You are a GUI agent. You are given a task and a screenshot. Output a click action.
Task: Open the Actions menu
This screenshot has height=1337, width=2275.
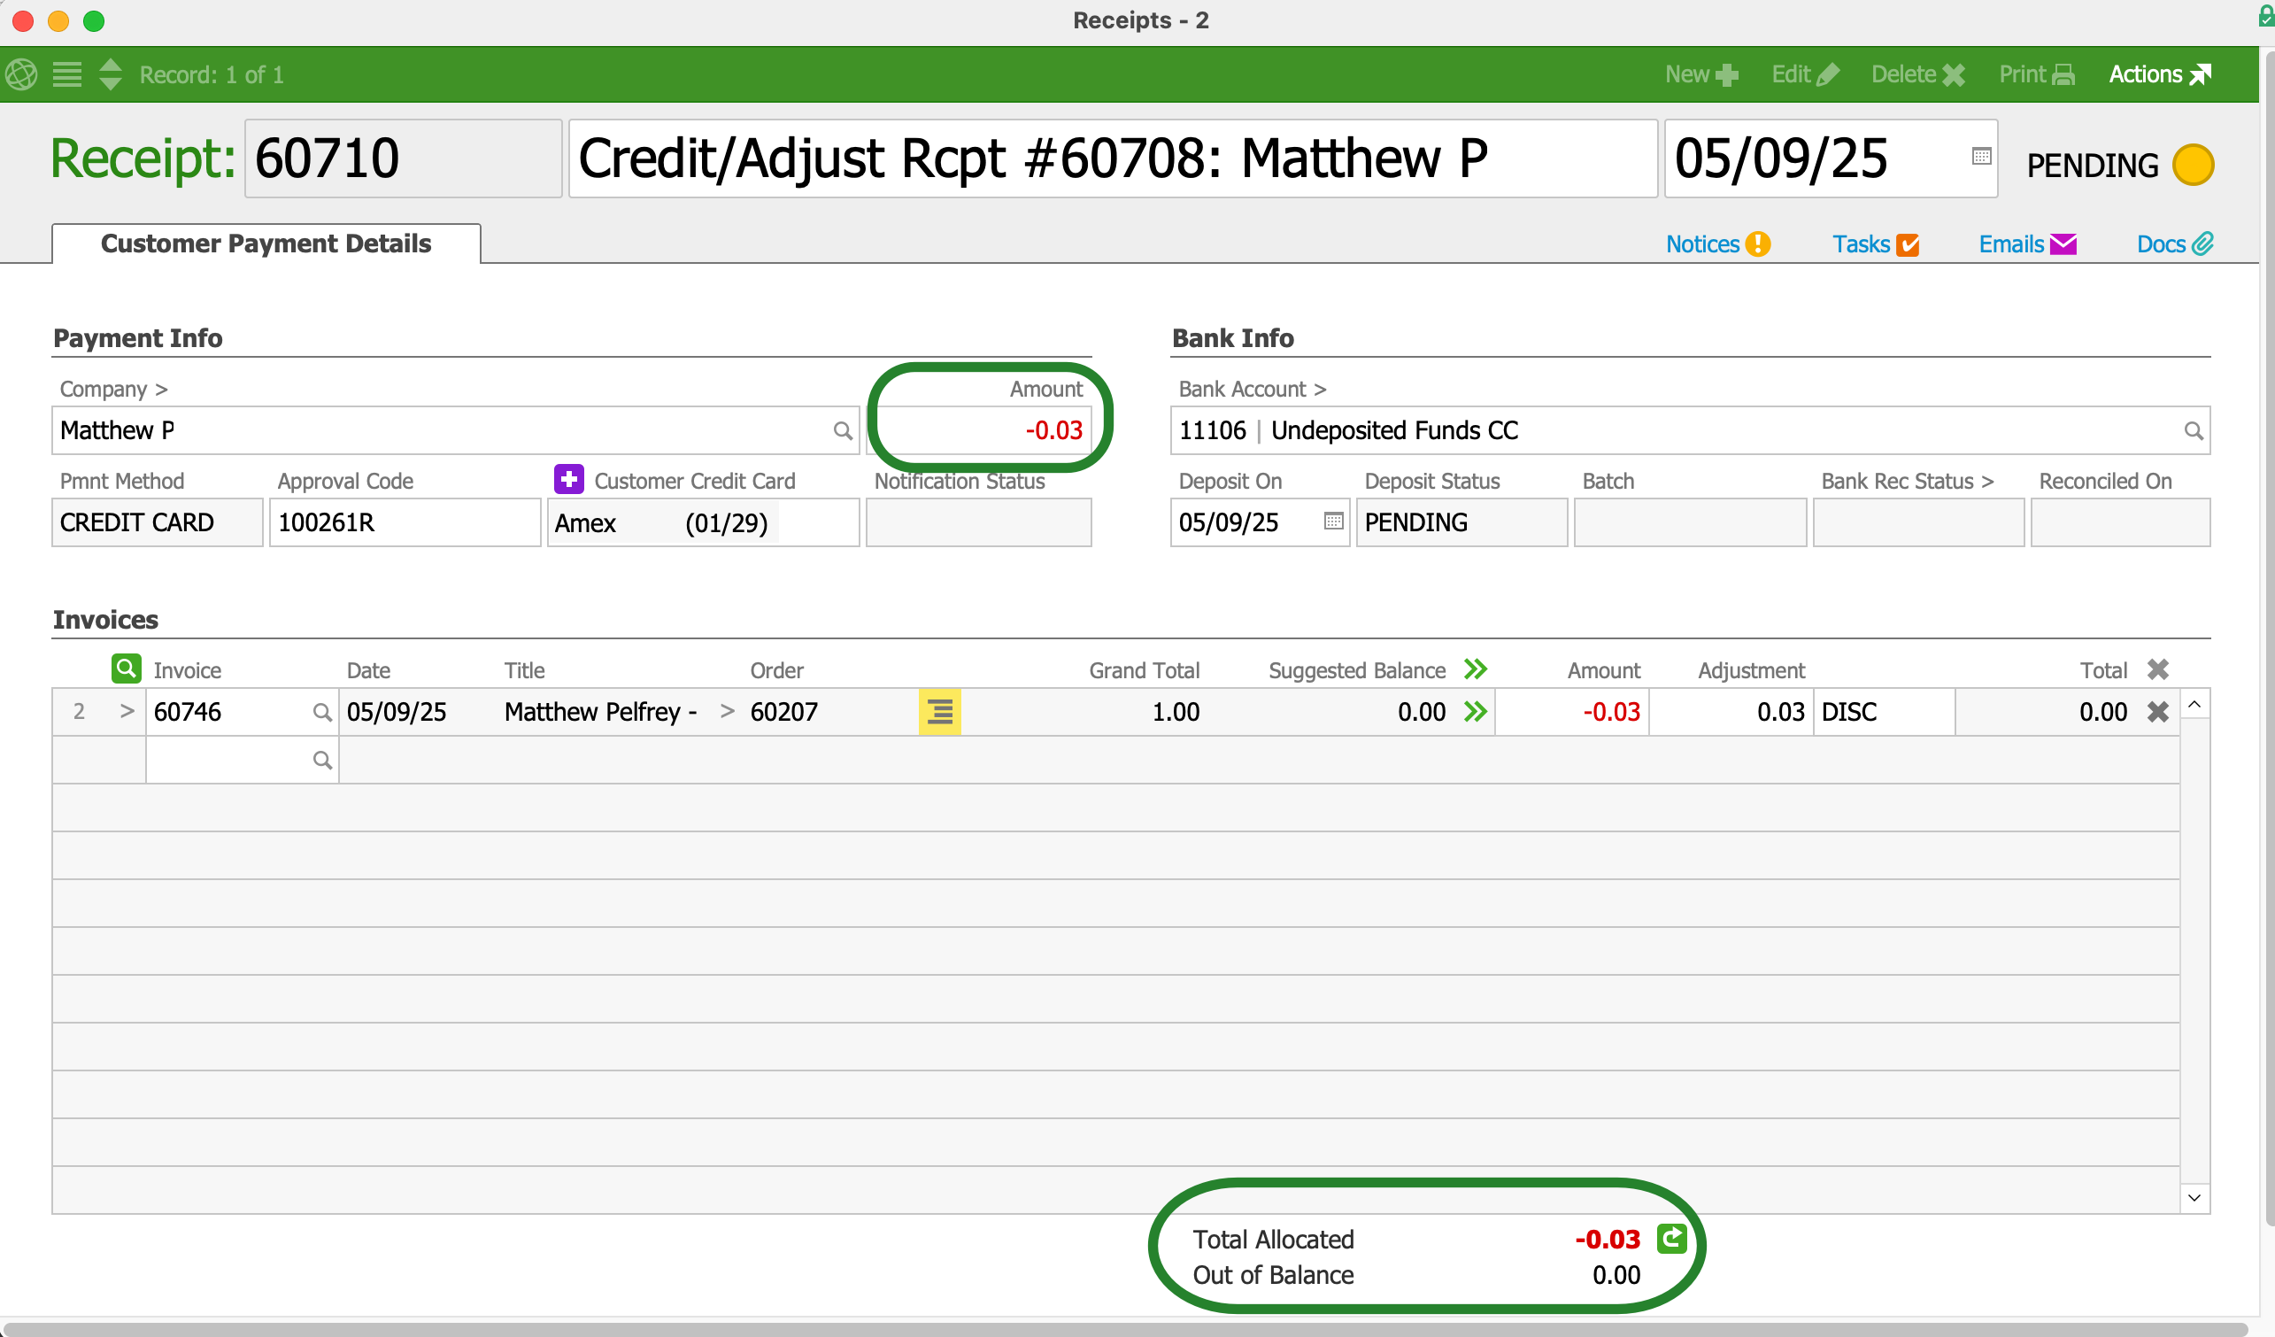(2158, 74)
